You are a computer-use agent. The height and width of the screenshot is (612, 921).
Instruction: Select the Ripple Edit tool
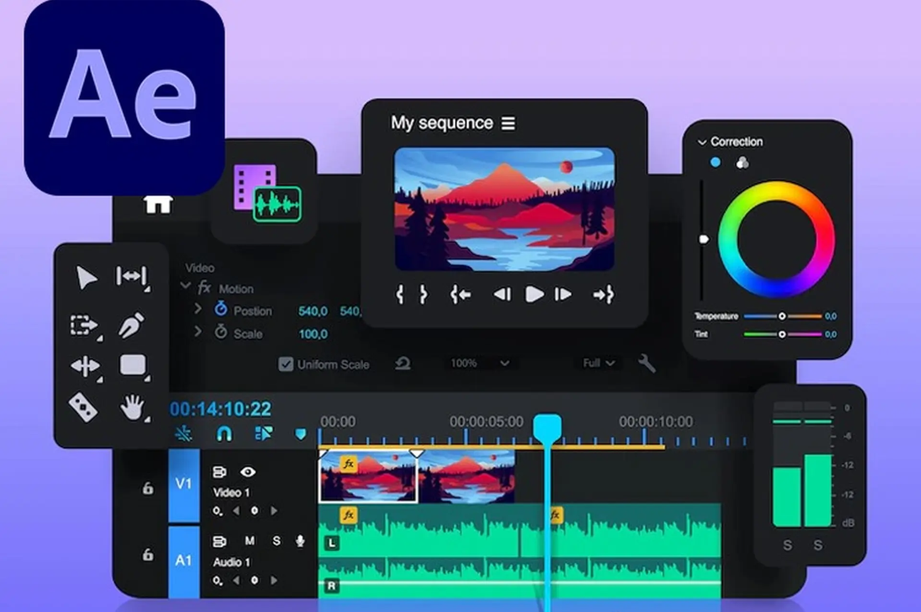[132, 277]
